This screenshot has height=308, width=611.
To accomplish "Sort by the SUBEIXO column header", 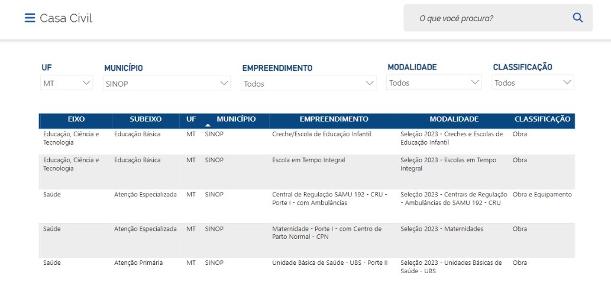I will click(x=146, y=119).
